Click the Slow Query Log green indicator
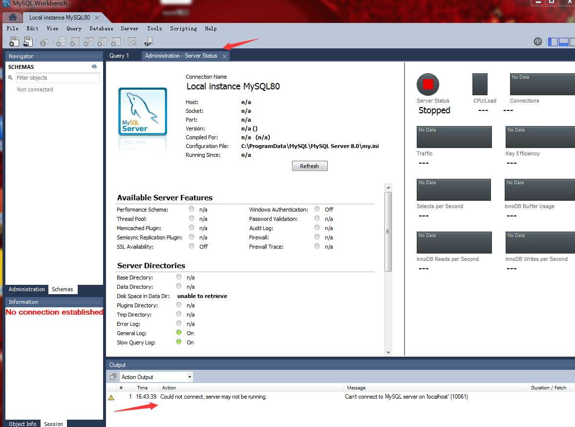Viewport: 575px width, 427px height. coord(179,342)
